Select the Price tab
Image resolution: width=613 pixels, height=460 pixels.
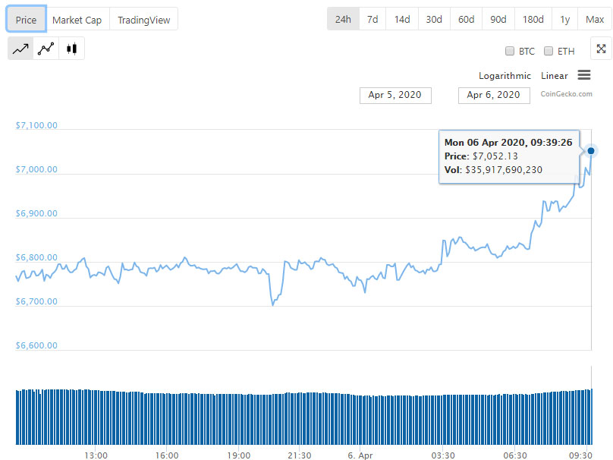coord(26,20)
